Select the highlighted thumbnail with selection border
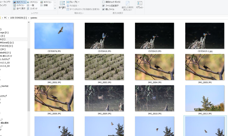Screen dimensions: 228x136 pos(205,126)
